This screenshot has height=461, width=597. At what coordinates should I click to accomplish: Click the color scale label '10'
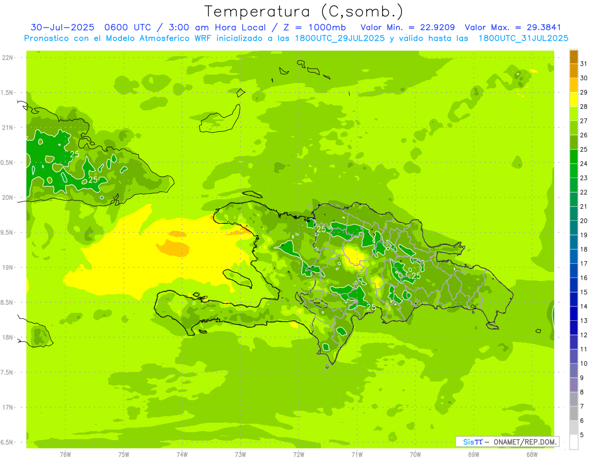click(x=584, y=364)
